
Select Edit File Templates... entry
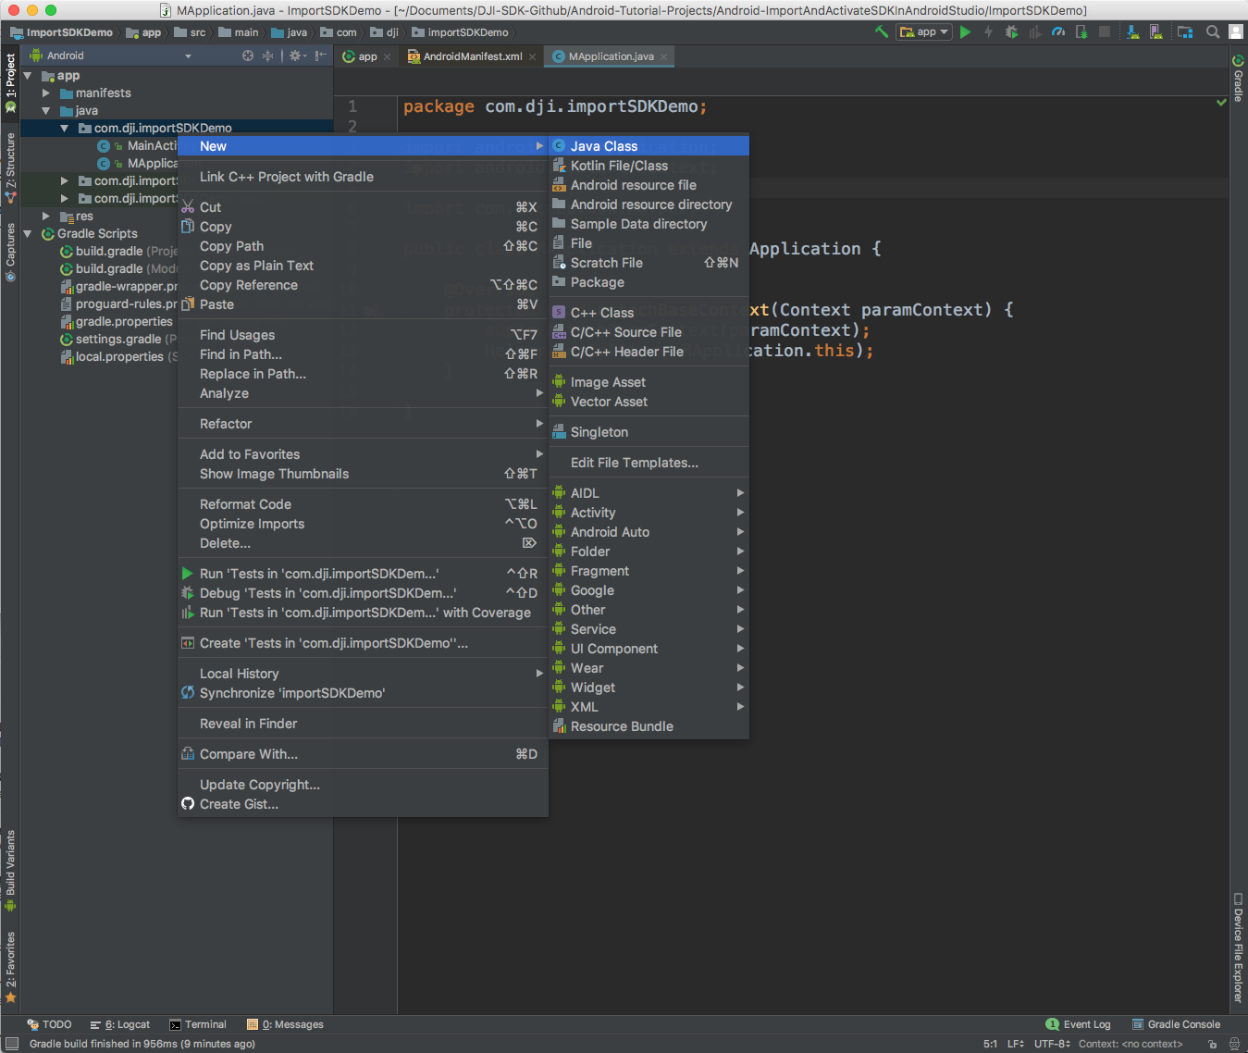(649, 463)
